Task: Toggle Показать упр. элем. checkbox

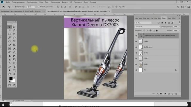Action: point(38,7)
